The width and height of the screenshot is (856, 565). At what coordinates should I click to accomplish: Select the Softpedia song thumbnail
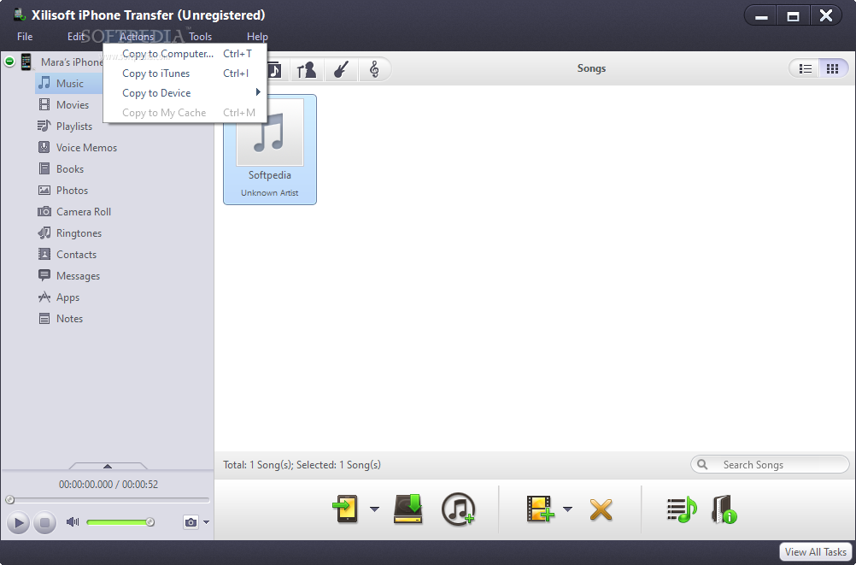click(x=270, y=150)
